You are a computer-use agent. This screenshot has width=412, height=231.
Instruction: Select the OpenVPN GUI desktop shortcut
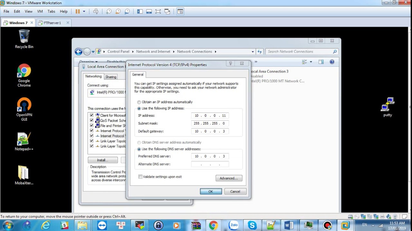point(24,110)
